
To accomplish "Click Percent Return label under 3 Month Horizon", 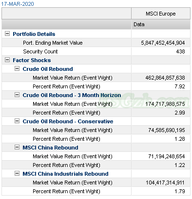I will click(66, 113).
